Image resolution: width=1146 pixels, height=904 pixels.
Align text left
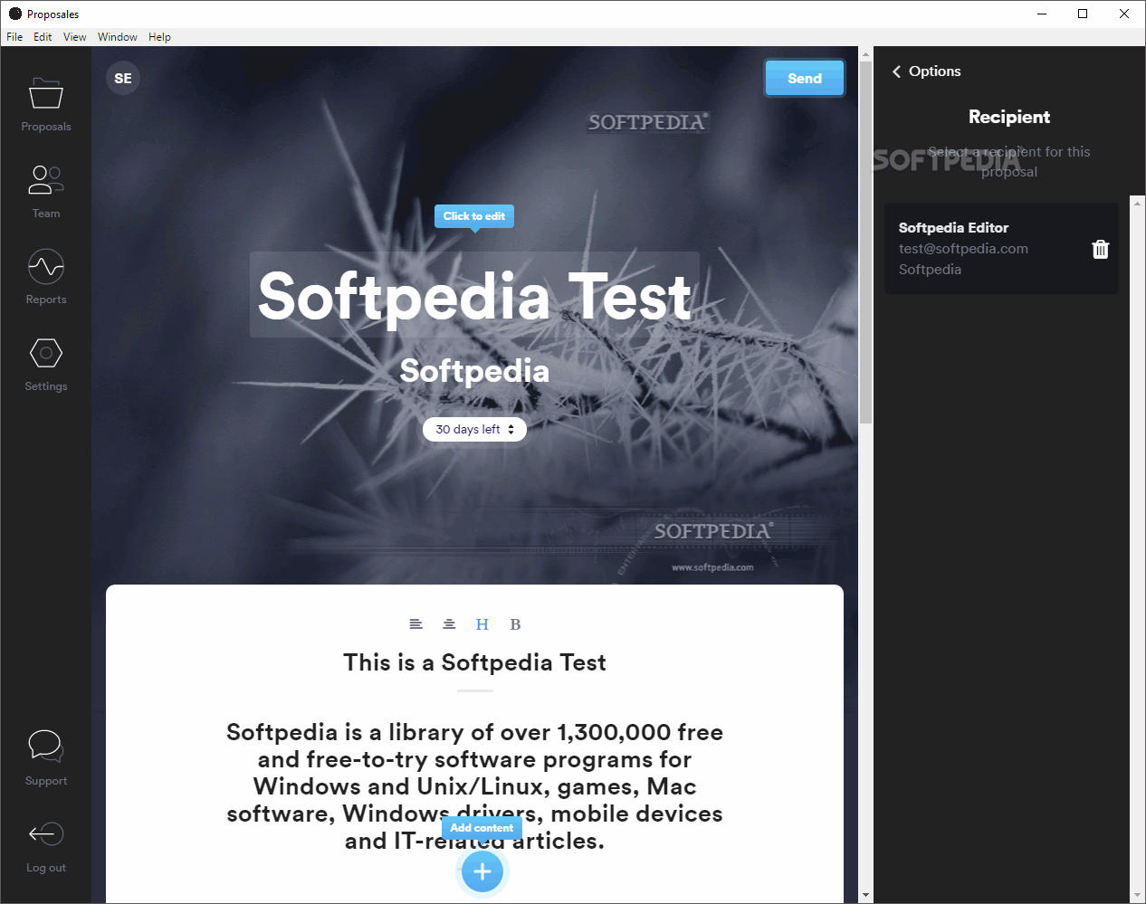pyautogui.click(x=416, y=624)
